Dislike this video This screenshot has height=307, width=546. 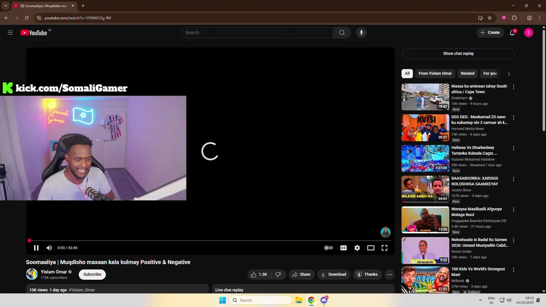point(278,275)
